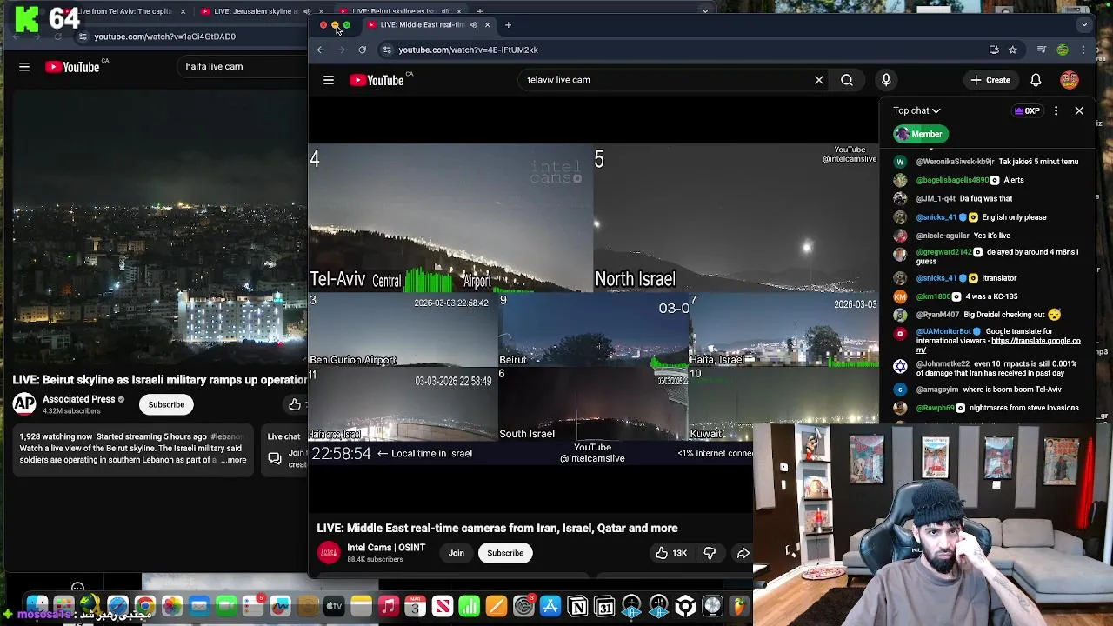This screenshot has height=626, width=1113.
Task: Open Apple TV from the Dock
Action: point(334,606)
